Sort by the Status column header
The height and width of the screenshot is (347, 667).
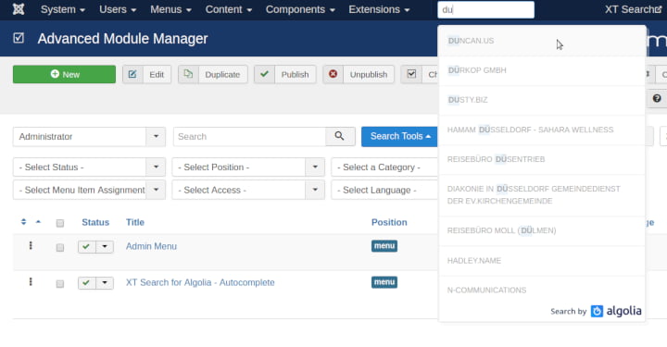pyautogui.click(x=95, y=222)
